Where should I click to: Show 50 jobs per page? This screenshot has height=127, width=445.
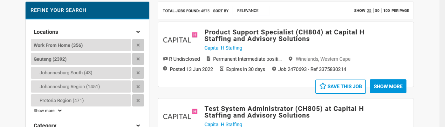click(x=377, y=10)
